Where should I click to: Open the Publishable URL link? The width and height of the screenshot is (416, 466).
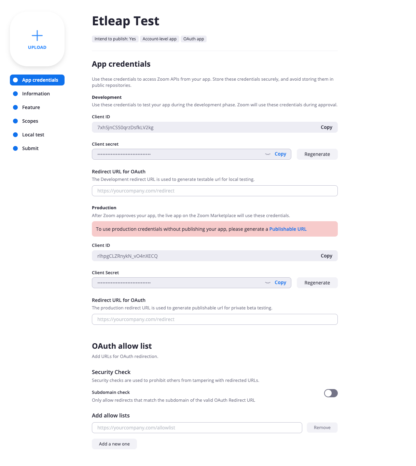click(x=288, y=229)
